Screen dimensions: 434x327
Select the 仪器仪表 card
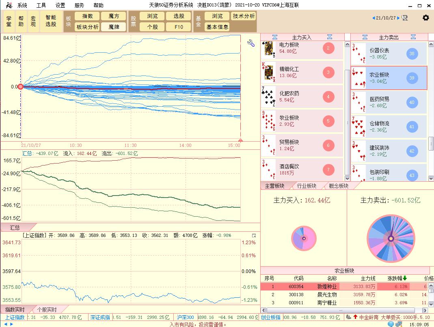[x=389, y=54]
